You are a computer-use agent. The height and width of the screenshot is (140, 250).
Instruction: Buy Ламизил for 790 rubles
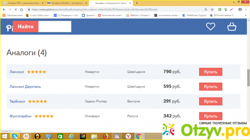point(210,72)
